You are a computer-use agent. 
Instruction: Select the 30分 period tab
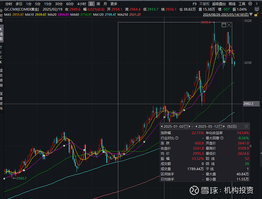click(59, 4)
